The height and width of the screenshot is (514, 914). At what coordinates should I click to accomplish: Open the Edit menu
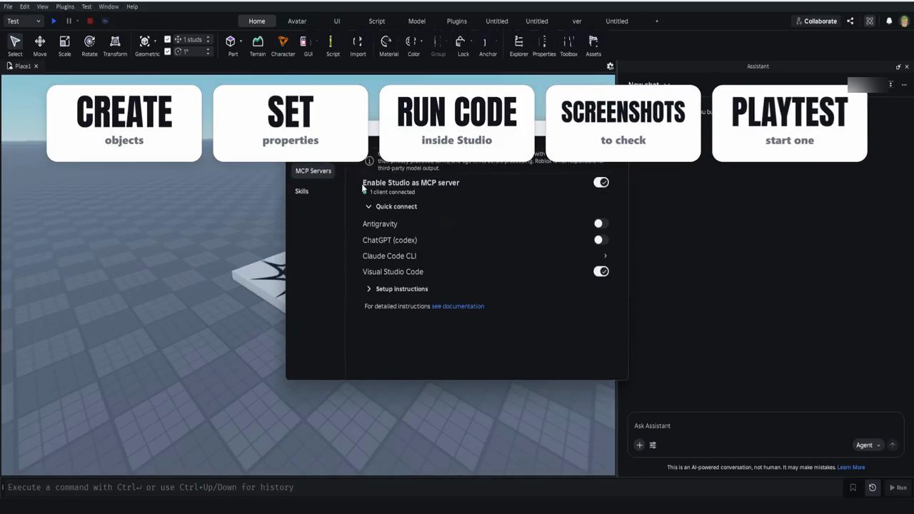[x=24, y=6]
